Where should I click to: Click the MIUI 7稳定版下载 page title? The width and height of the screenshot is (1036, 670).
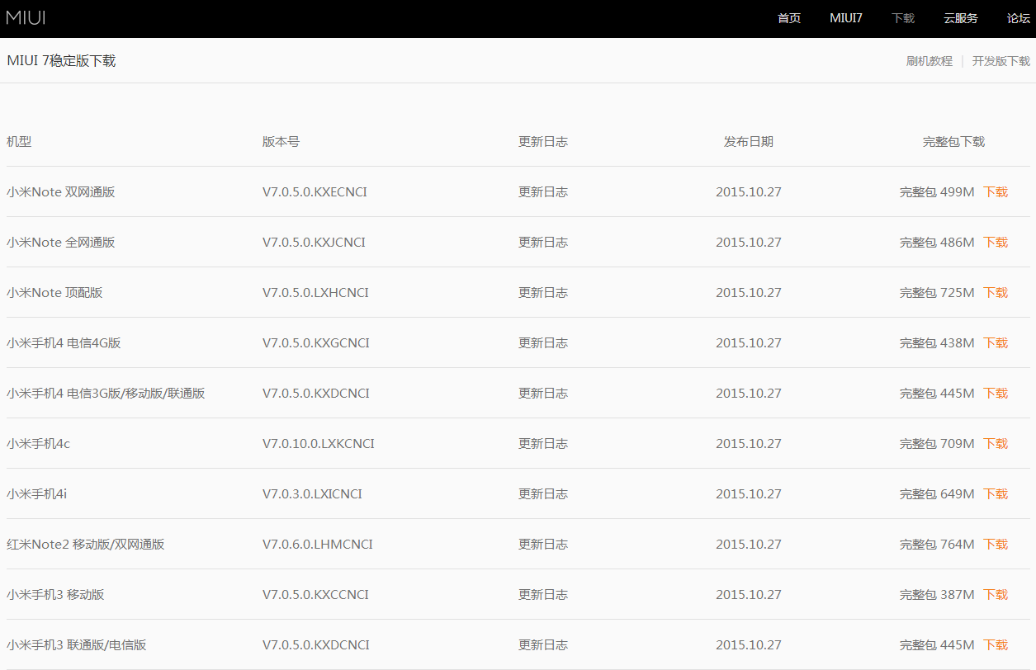pos(61,61)
